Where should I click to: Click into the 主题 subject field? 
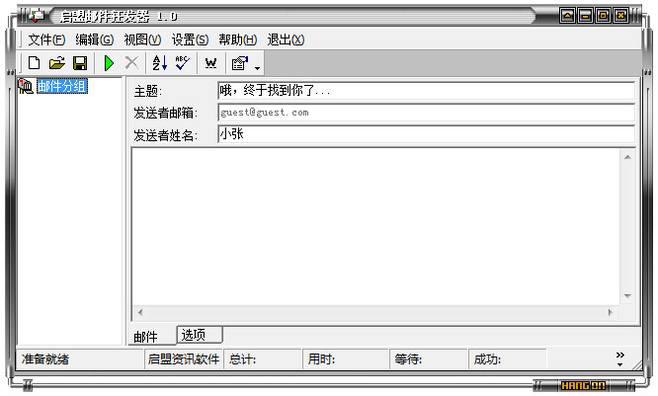[x=426, y=90]
